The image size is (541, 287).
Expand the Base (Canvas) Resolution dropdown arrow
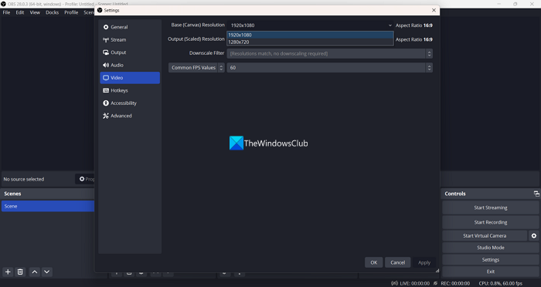pos(390,25)
